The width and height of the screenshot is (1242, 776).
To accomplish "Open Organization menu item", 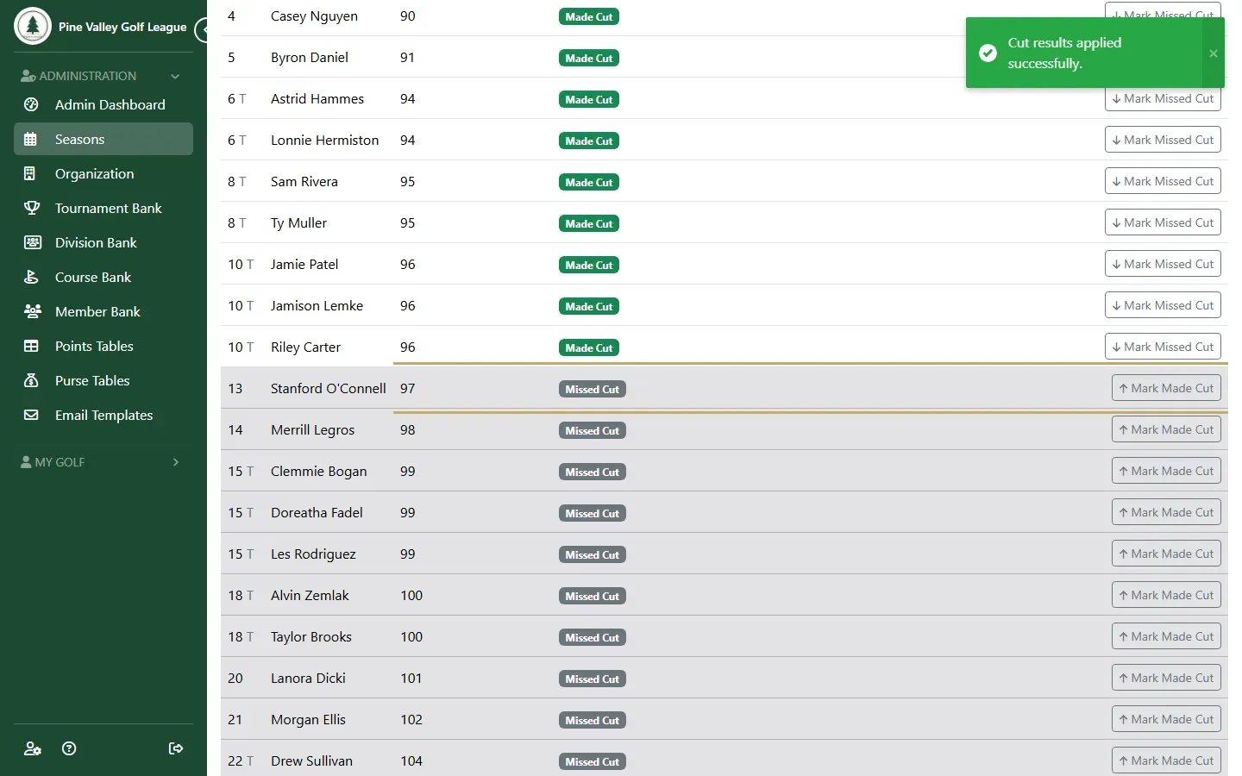I will coord(103,173).
